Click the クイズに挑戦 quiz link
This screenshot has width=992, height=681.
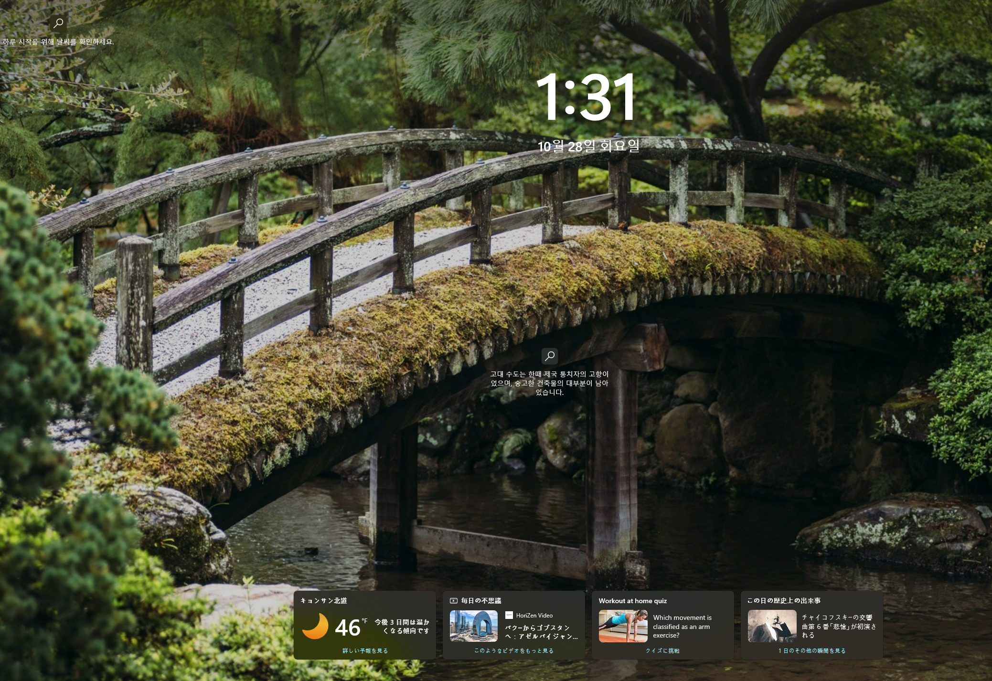pos(662,650)
